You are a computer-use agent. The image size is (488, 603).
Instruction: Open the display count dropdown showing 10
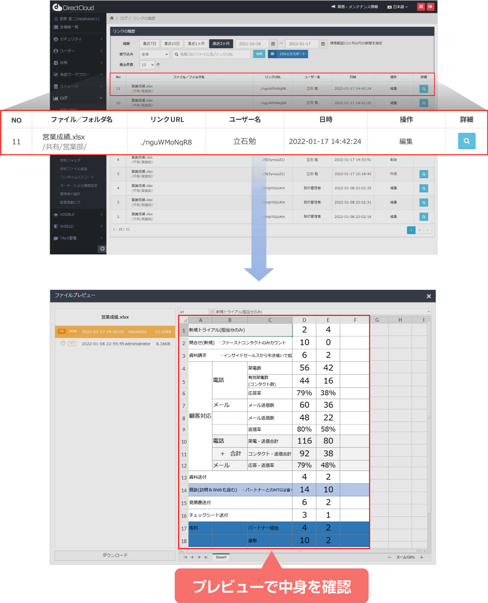pos(147,65)
